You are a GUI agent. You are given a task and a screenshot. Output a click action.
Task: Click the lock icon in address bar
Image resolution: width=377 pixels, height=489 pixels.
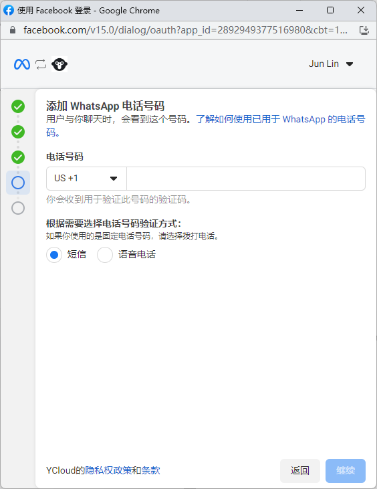click(13, 30)
